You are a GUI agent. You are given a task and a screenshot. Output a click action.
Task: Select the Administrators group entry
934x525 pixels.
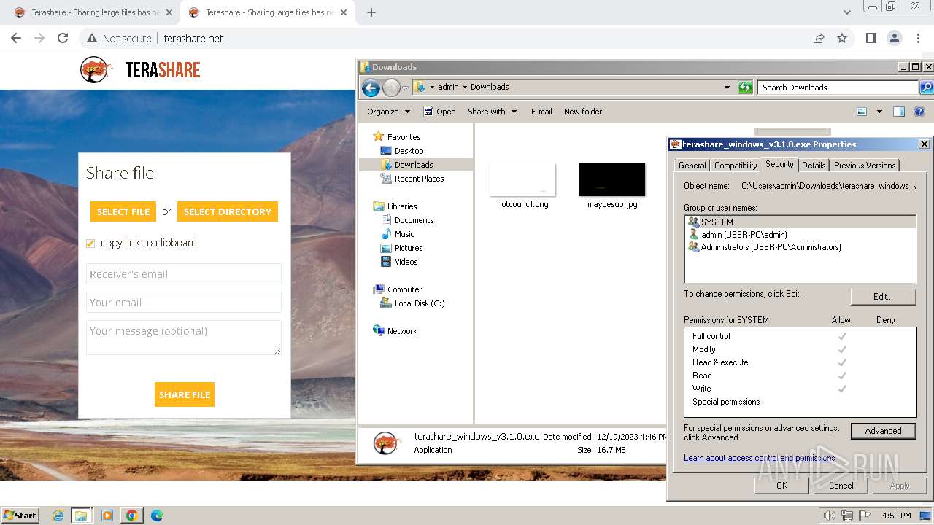800,247
